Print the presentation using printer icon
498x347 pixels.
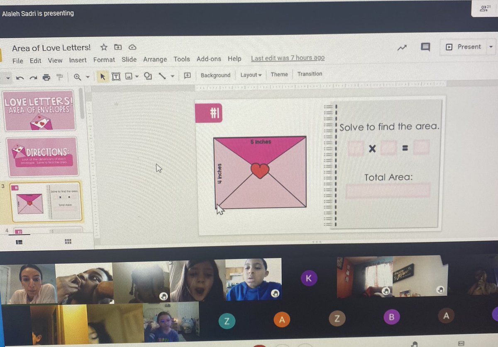click(46, 77)
